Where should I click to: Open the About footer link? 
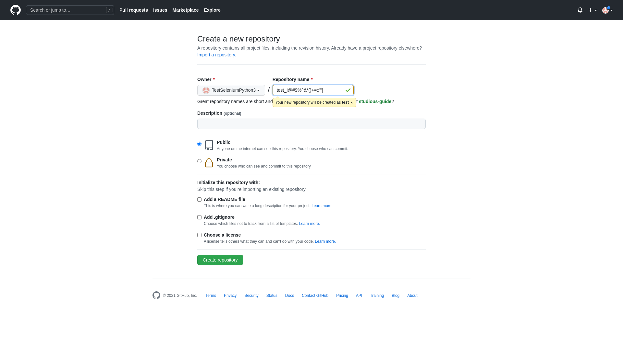click(412, 296)
